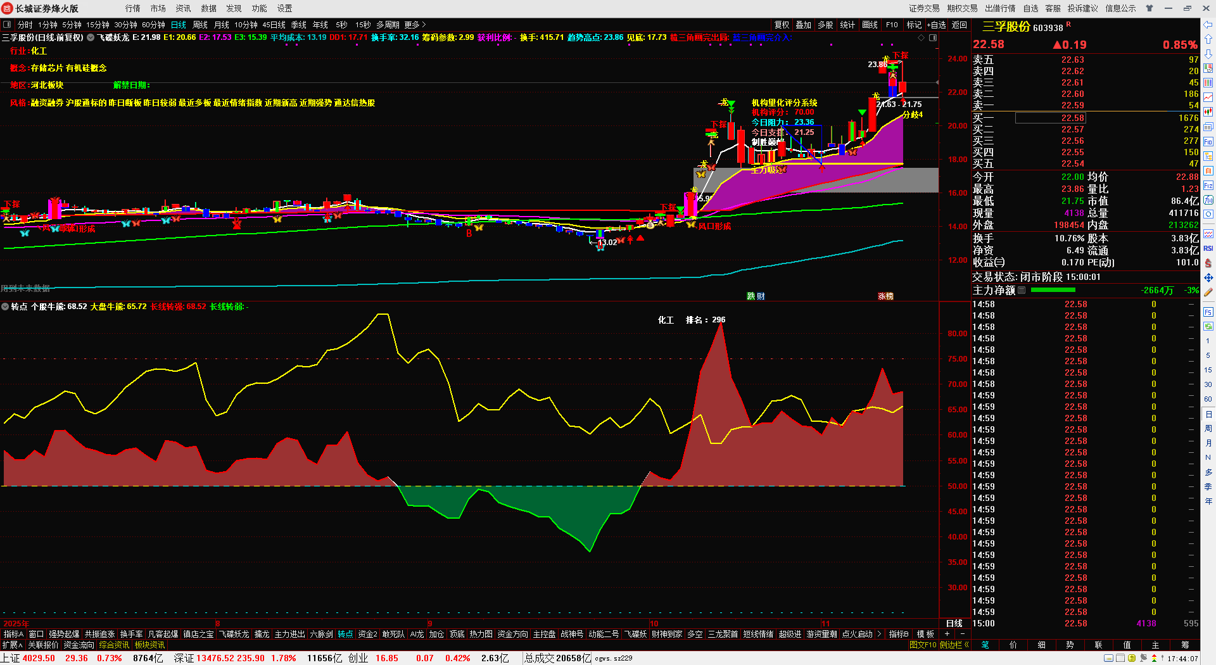The image size is (1216, 665).
Task: Click the down arrow icon for next stock
Action: 1208,54
